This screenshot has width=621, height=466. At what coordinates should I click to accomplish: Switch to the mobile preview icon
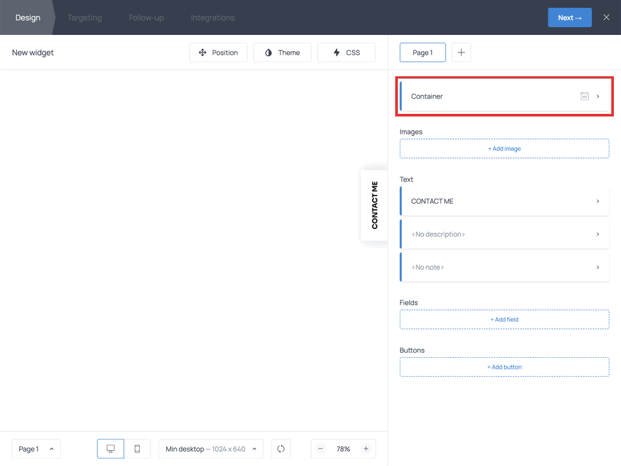[137, 449]
